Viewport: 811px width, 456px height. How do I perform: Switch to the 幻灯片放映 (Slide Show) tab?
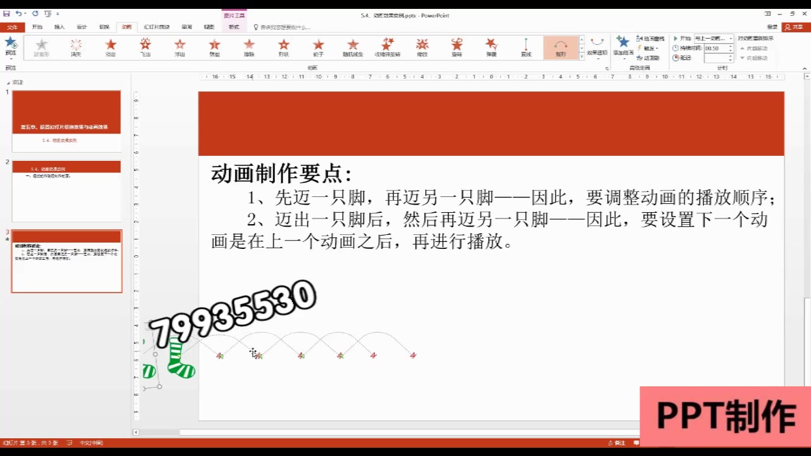point(156,27)
